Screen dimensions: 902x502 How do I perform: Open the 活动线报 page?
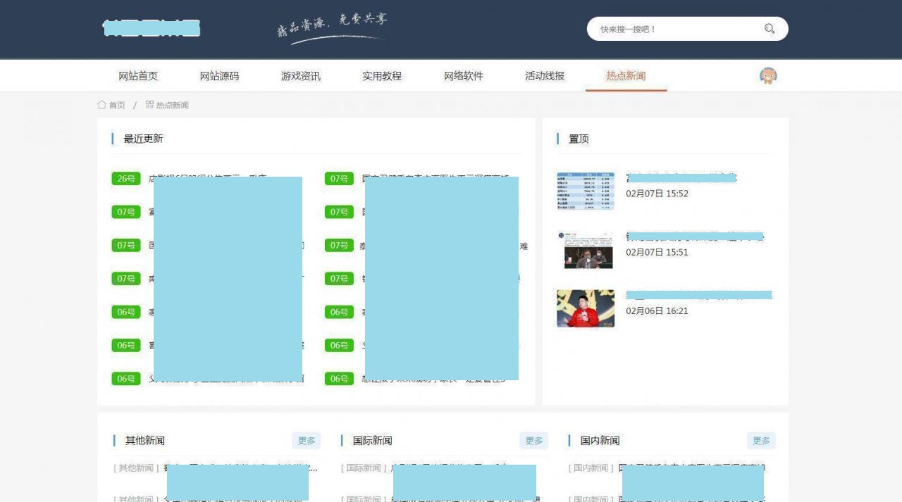point(544,75)
